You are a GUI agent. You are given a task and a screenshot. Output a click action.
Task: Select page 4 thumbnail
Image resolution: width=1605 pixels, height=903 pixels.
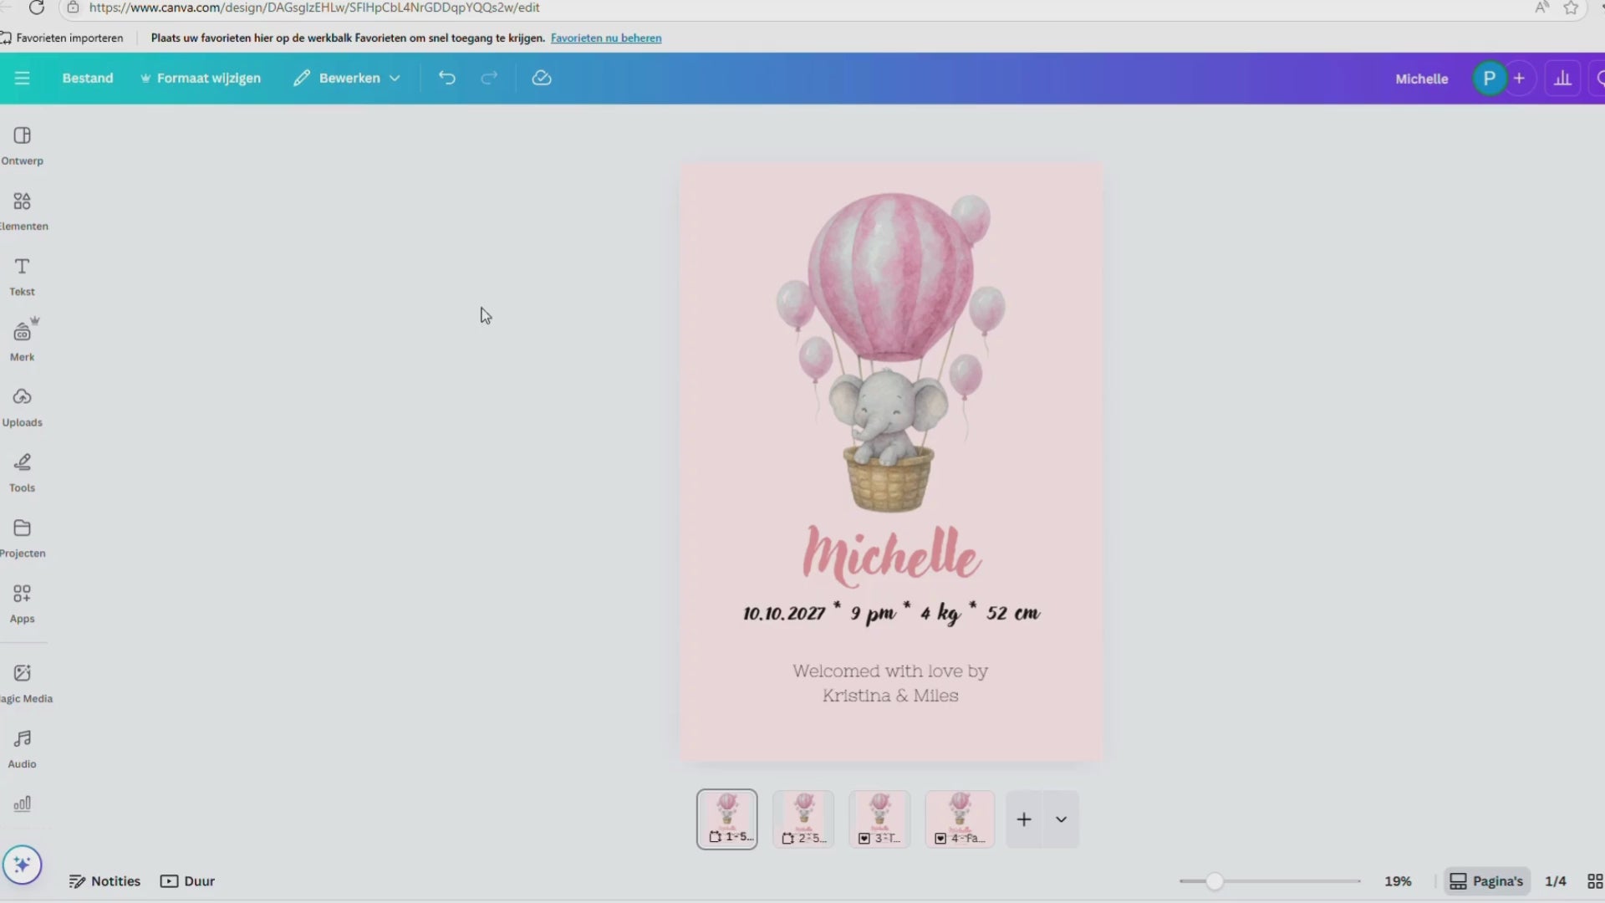960,819
